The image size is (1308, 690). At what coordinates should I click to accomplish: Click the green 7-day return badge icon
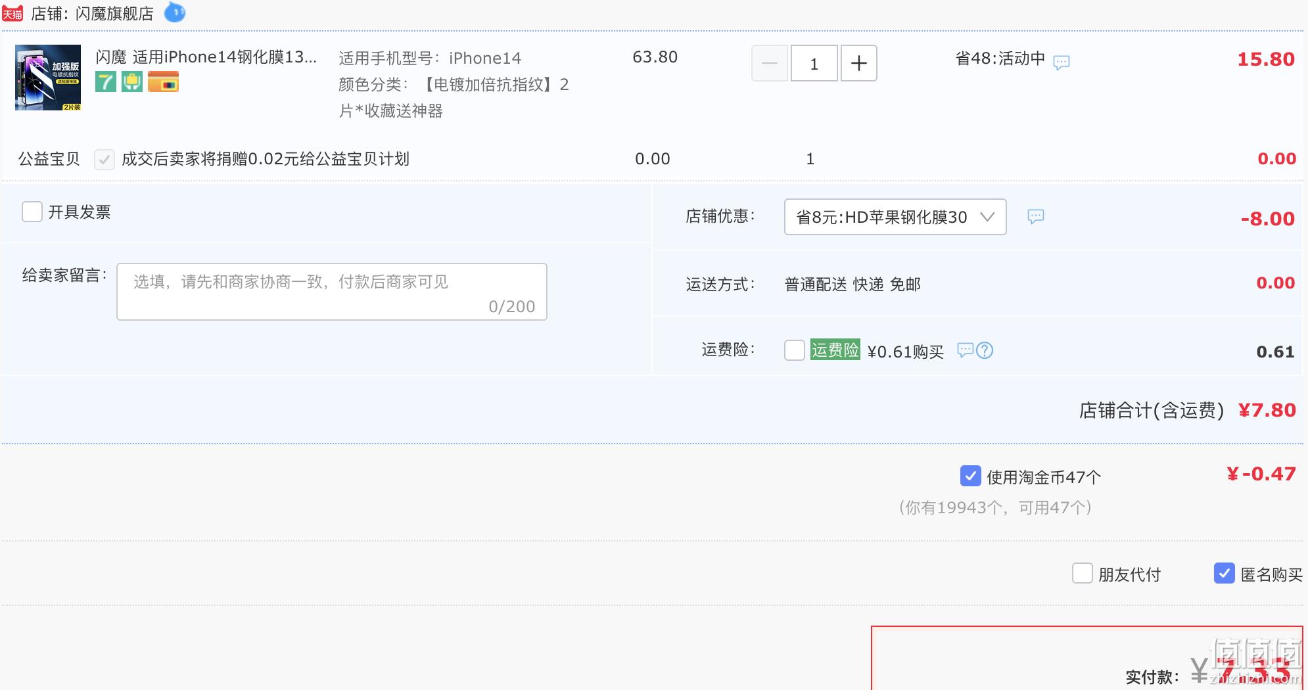(106, 82)
